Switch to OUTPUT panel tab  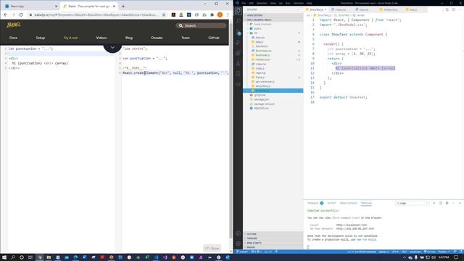pyautogui.click(x=331, y=203)
